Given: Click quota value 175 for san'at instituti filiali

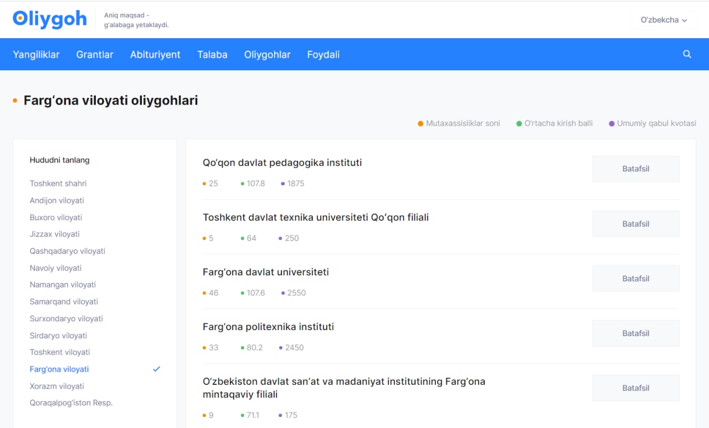Looking at the screenshot, I should (291, 415).
